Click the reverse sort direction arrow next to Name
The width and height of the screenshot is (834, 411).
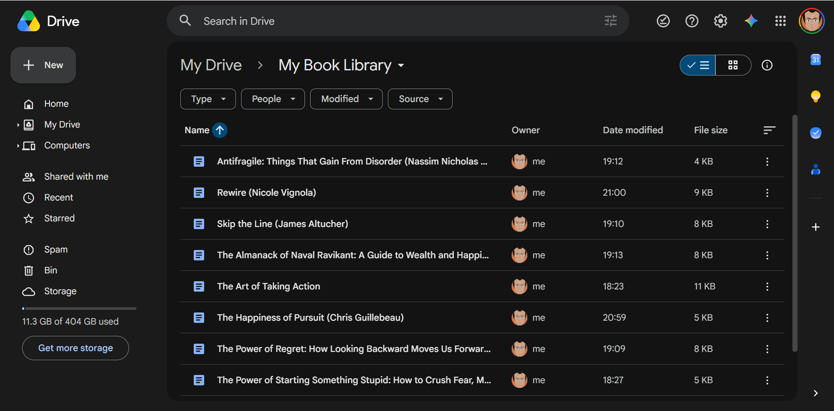click(x=220, y=130)
